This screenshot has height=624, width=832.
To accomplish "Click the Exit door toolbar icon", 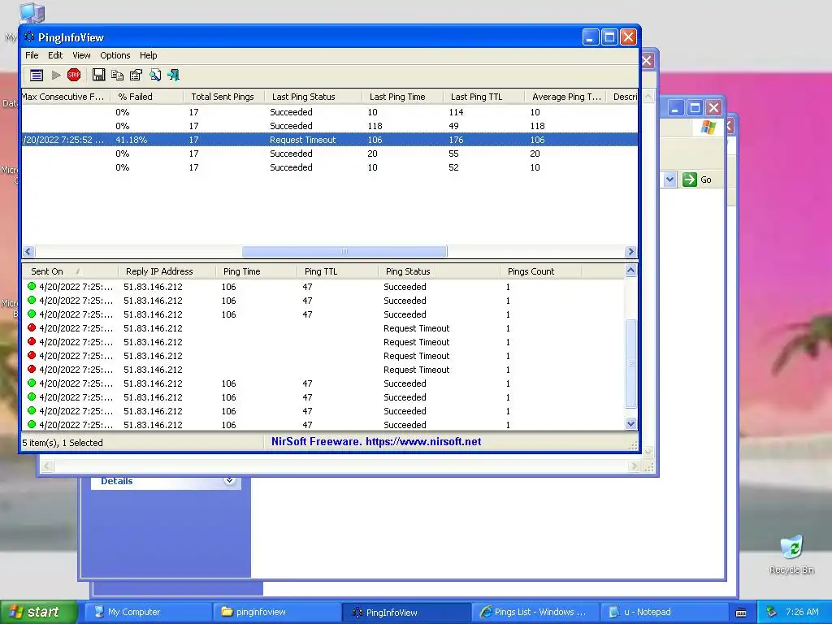I will (174, 76).
